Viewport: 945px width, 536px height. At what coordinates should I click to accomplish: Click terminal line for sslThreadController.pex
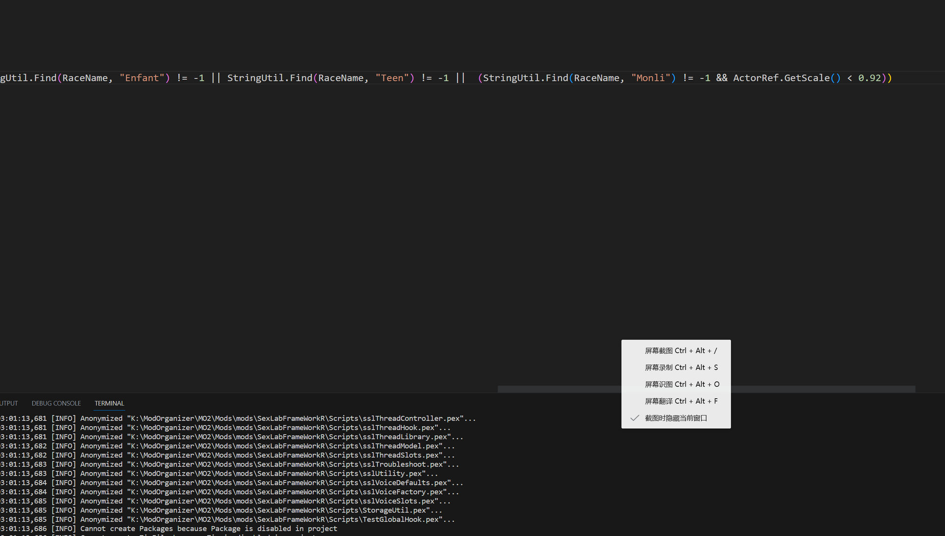pos(238,418)
